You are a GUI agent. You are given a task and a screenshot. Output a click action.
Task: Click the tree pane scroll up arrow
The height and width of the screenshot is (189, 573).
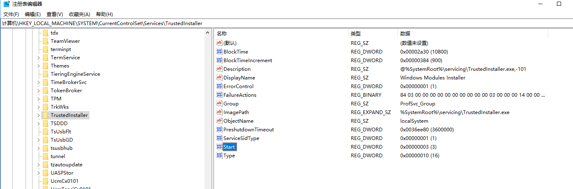[208, 33]
